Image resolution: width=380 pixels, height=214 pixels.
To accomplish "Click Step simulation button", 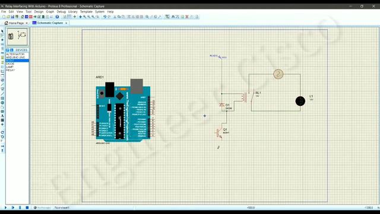I will [13, 207].
